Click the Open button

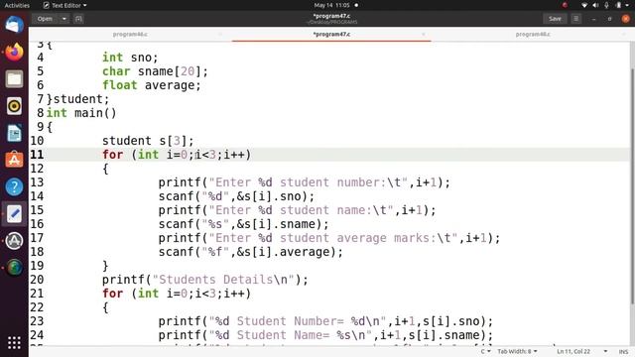coord(45,19)
